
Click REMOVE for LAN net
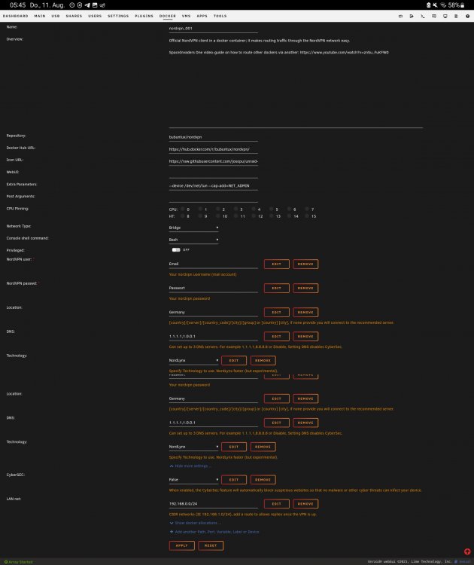[x=305, y=504]
